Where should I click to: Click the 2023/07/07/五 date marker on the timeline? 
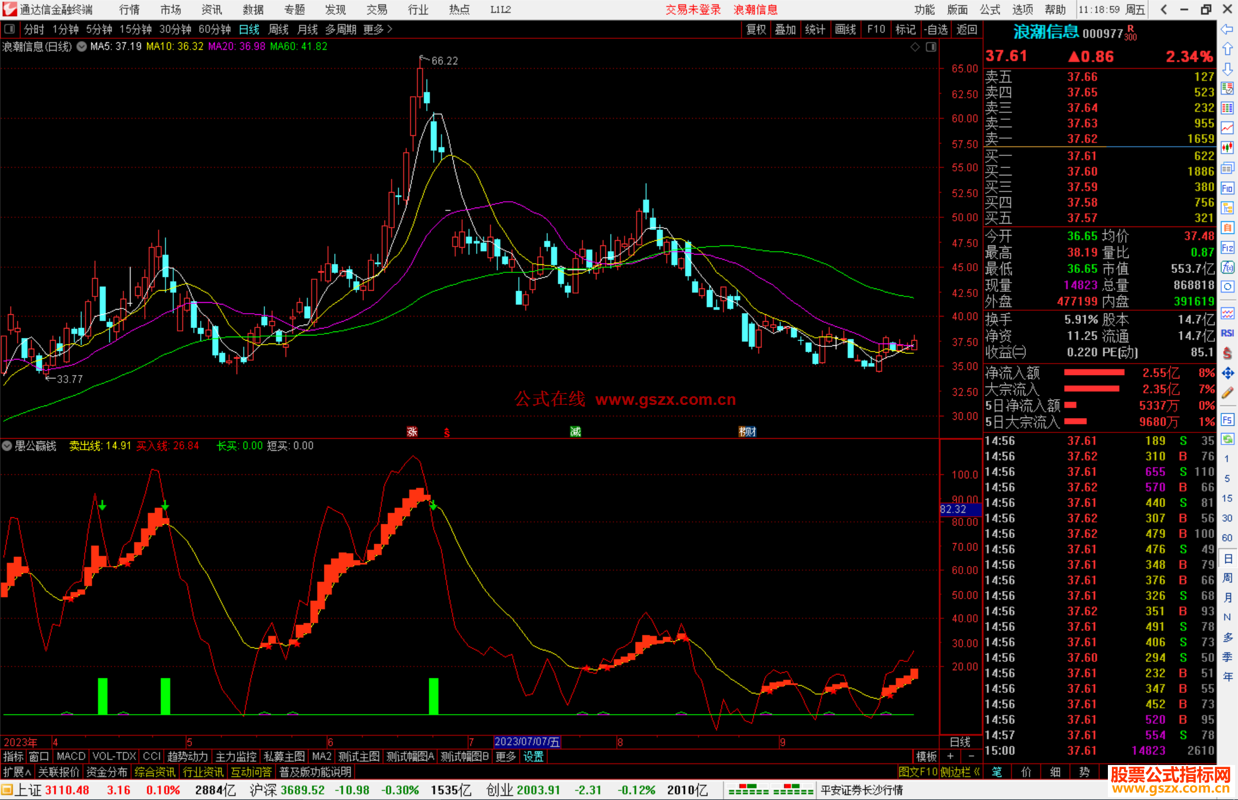[527, 742]
